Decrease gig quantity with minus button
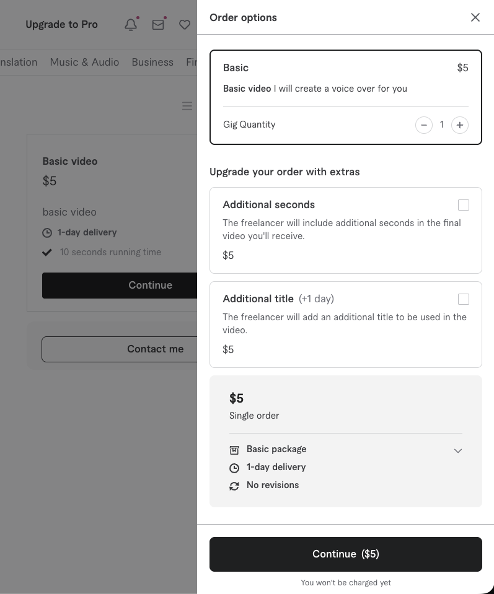Viewport: 494px width, 594px height. pos(424,125)
